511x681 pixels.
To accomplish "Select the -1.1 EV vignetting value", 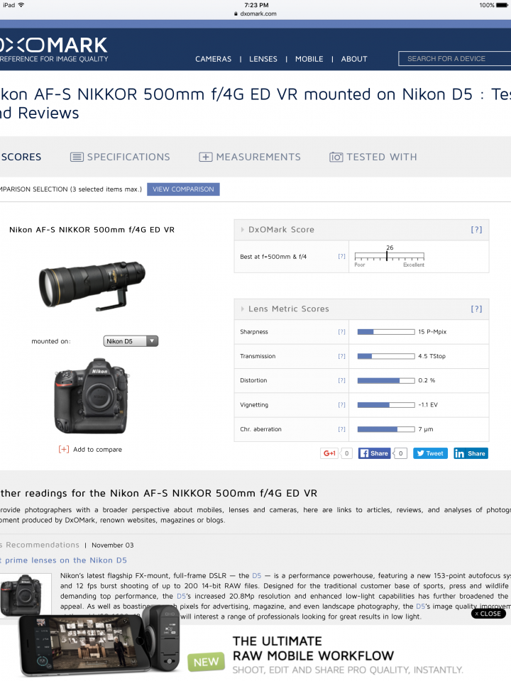I will (x=428, y=405).
